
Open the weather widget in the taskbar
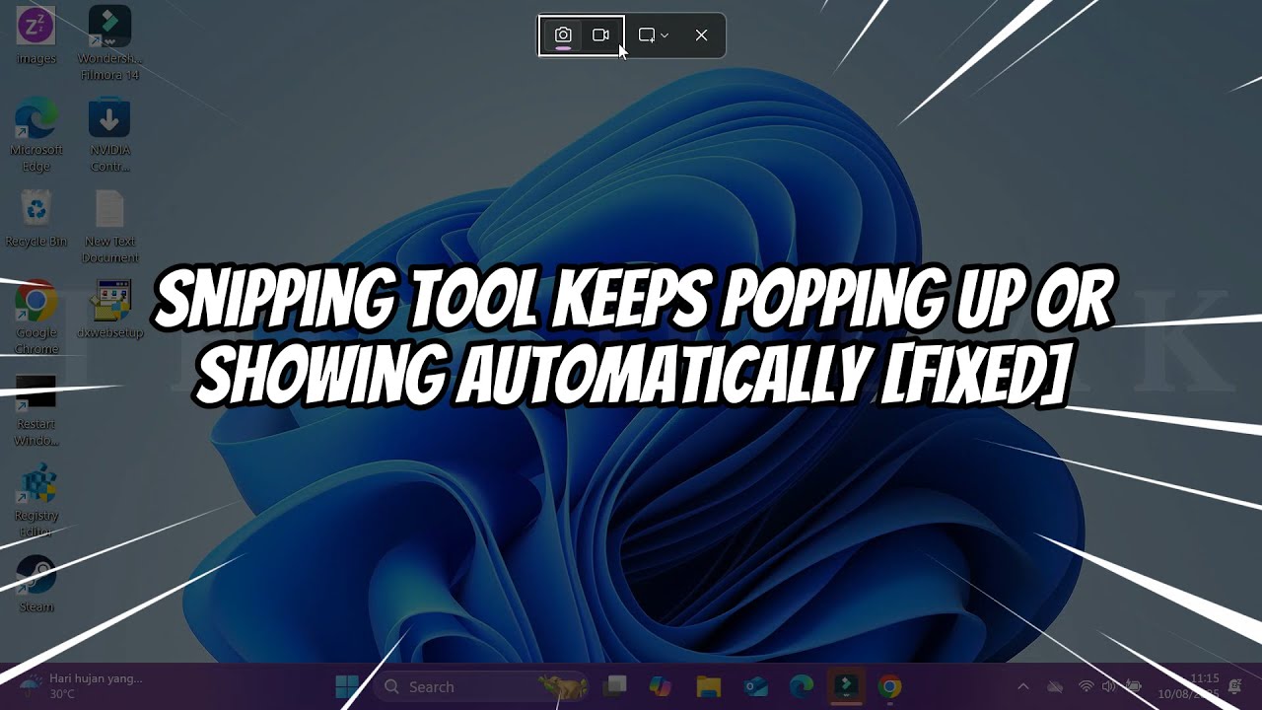coord(82,686)
